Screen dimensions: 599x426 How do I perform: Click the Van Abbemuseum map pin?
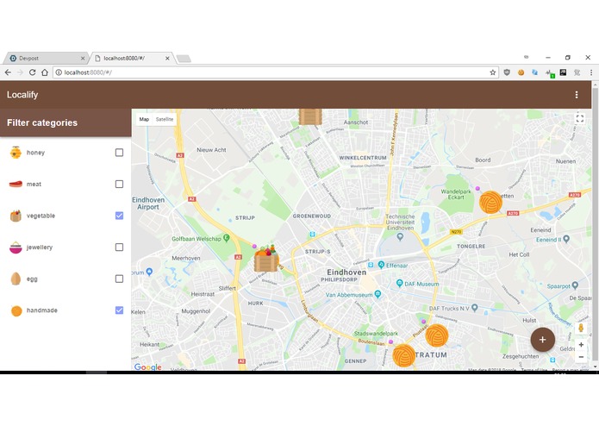(x=377, y=294)
